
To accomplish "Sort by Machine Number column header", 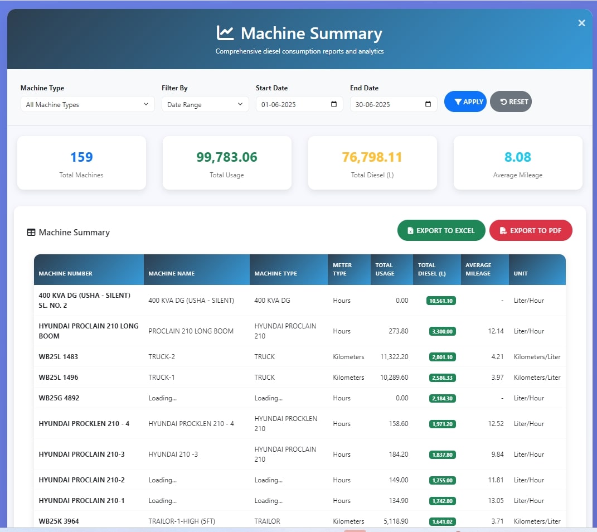I will (66, 274).
